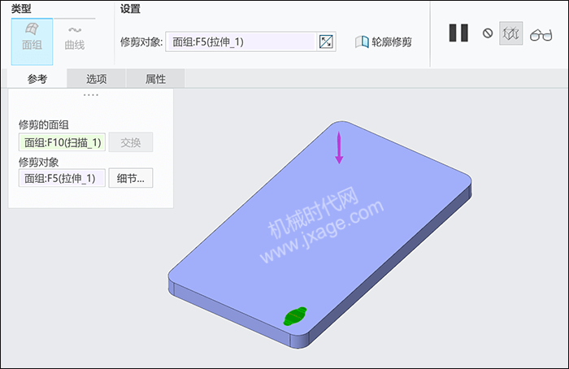The image size is (569, 369).
Task: Click the magenta direction arrow on model
Action: click(x=339, y=148)
